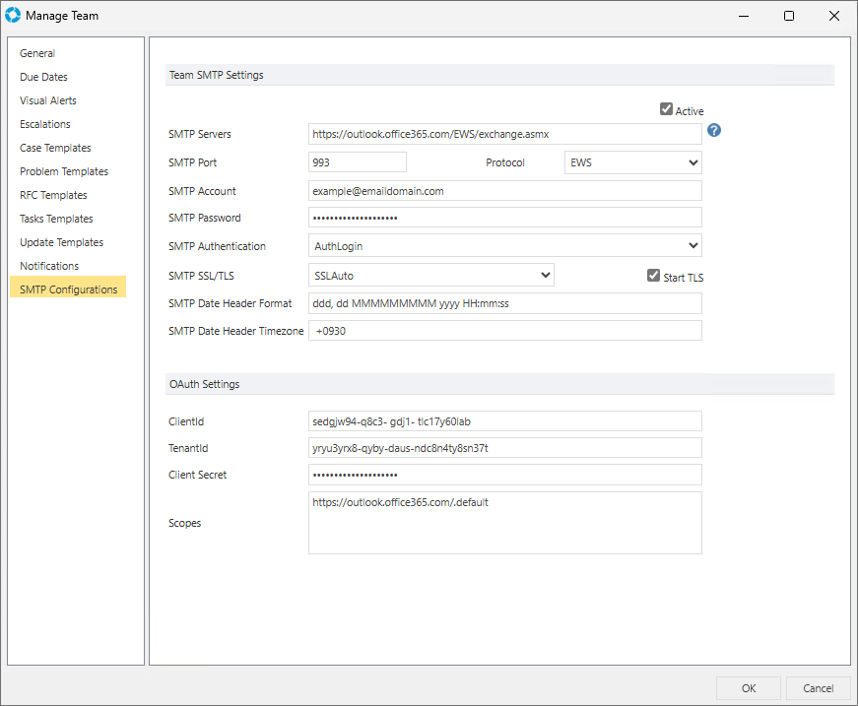Click the help icon beside SMTP Servers
Screen dimensions: 858x706
[714, 131]
